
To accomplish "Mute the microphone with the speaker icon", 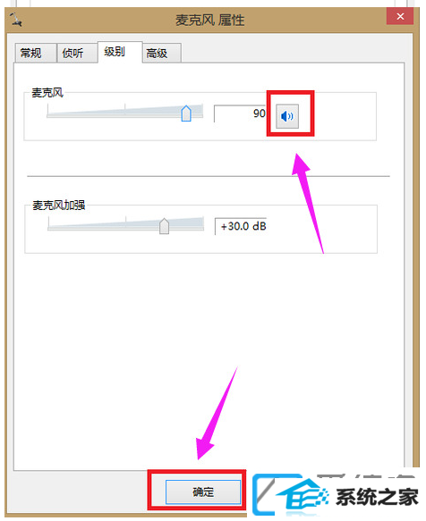I will 287,116.
